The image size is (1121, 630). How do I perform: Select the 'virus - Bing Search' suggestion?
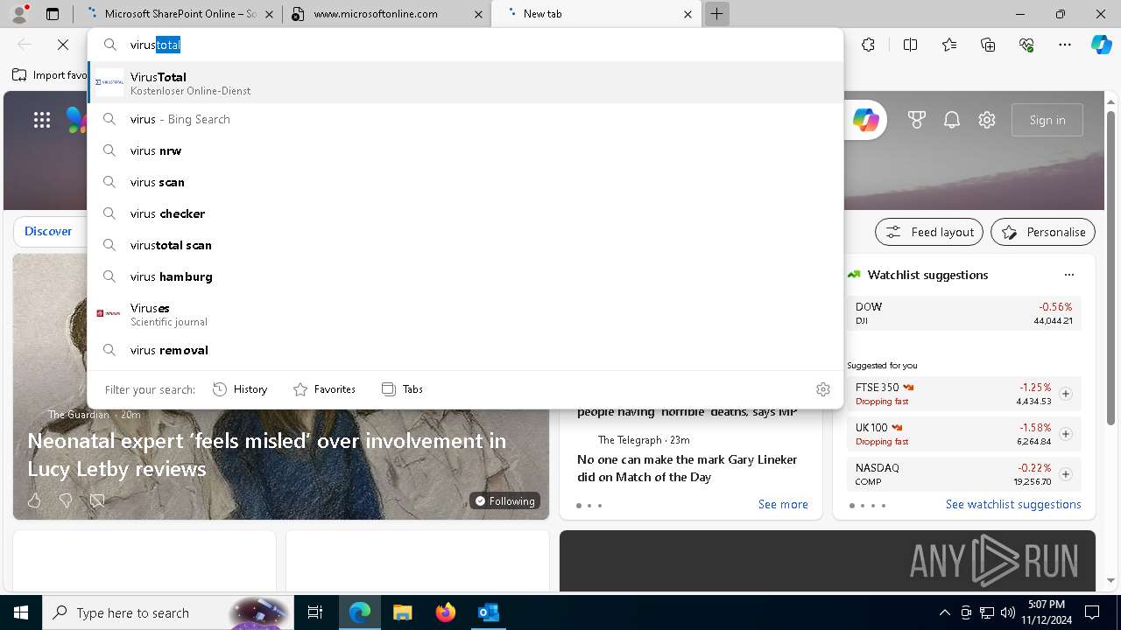(465, 119)
